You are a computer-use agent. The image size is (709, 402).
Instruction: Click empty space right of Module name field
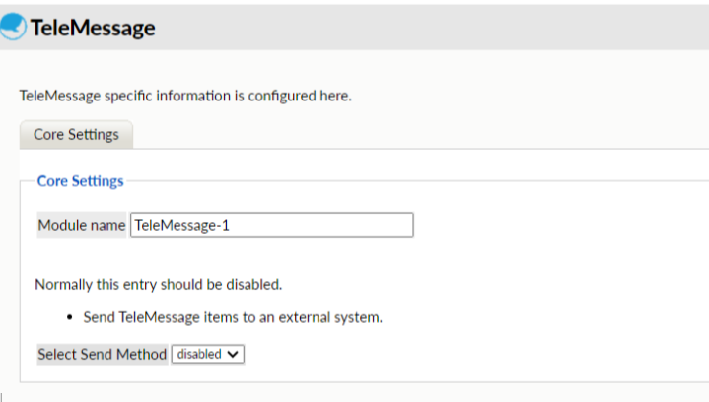point(552,226)
